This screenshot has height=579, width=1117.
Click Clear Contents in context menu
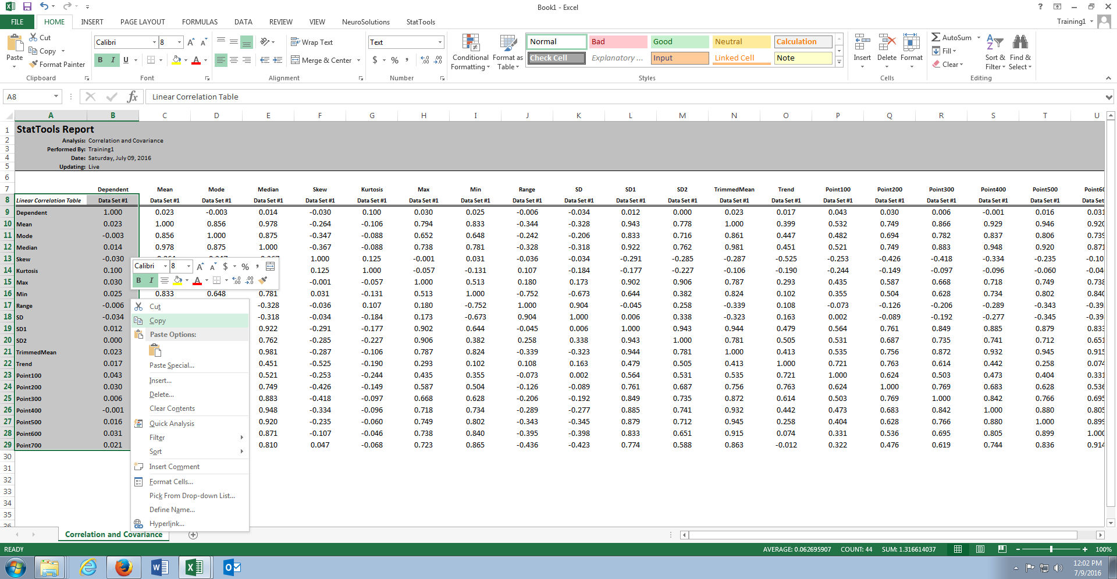190,409
